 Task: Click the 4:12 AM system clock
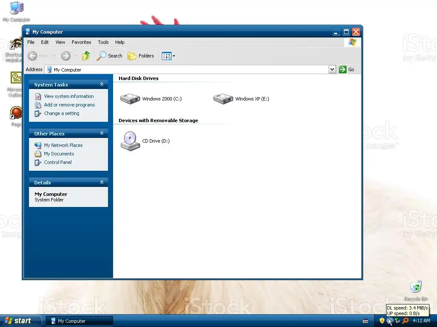pyautogui.click(x=421, y=321)
